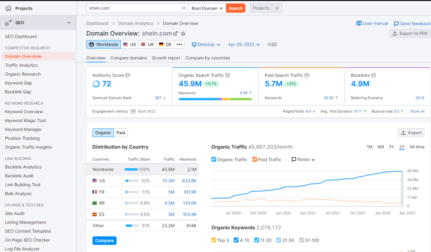
Task: Open Traffic Analytics in sidebar
Action: pos(21,65)
